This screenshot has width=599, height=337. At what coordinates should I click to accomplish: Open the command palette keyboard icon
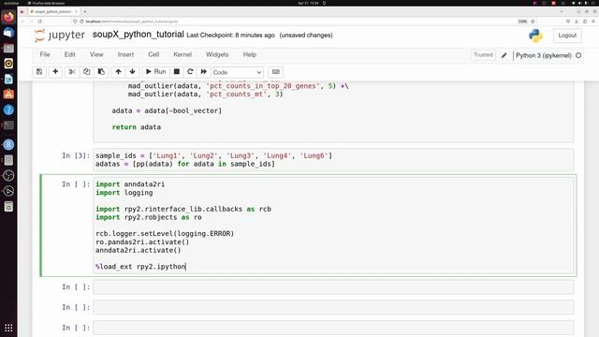pos(276,72)
